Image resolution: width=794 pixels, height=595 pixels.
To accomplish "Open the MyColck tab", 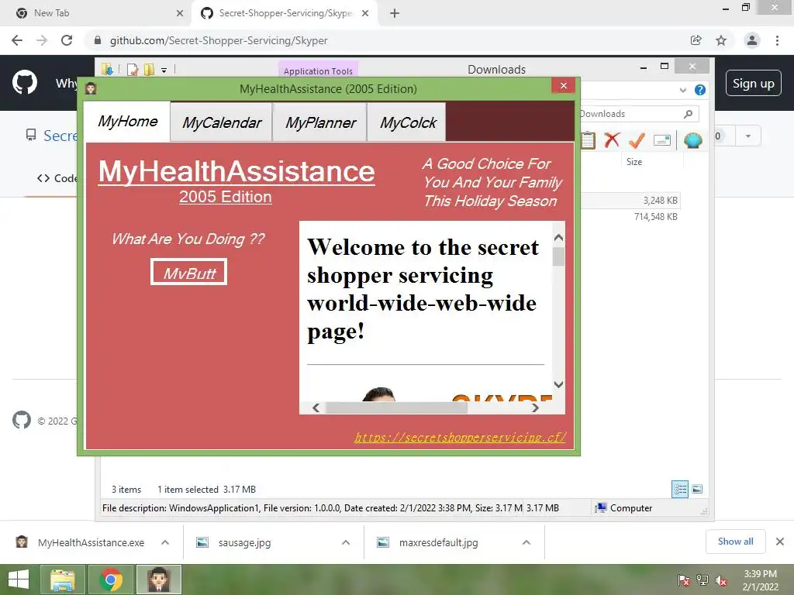I will 407,122.
